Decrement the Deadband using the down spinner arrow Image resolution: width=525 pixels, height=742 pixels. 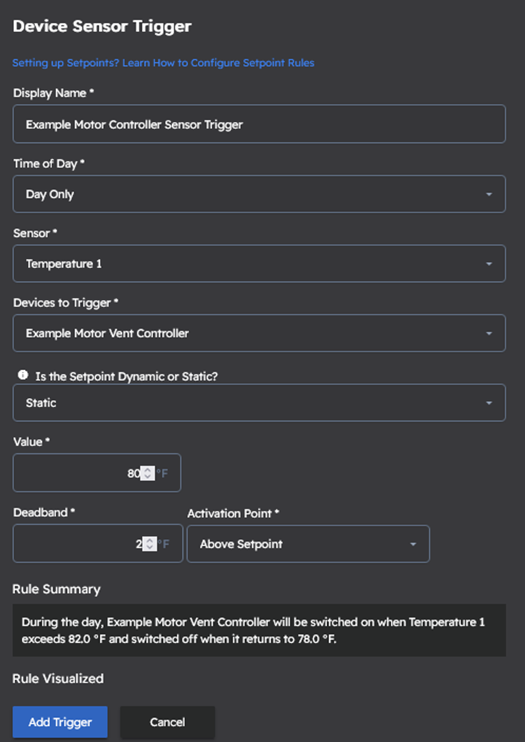point(148,547)
